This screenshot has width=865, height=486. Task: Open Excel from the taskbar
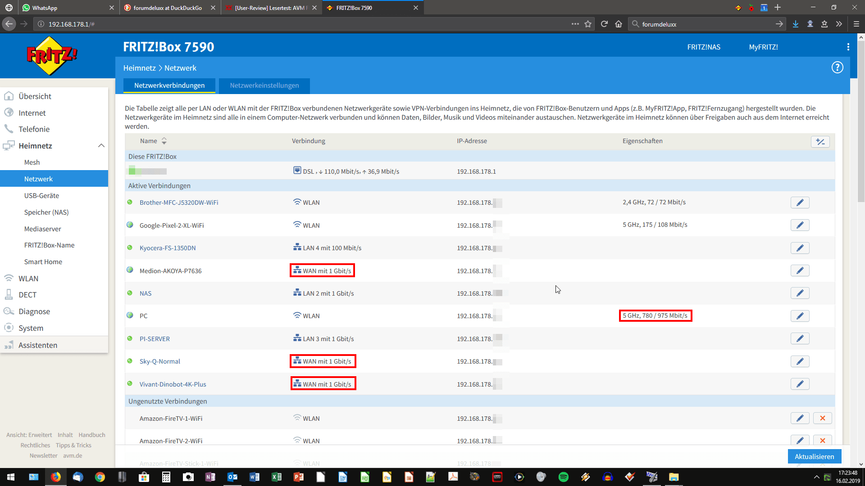(276, 477)
